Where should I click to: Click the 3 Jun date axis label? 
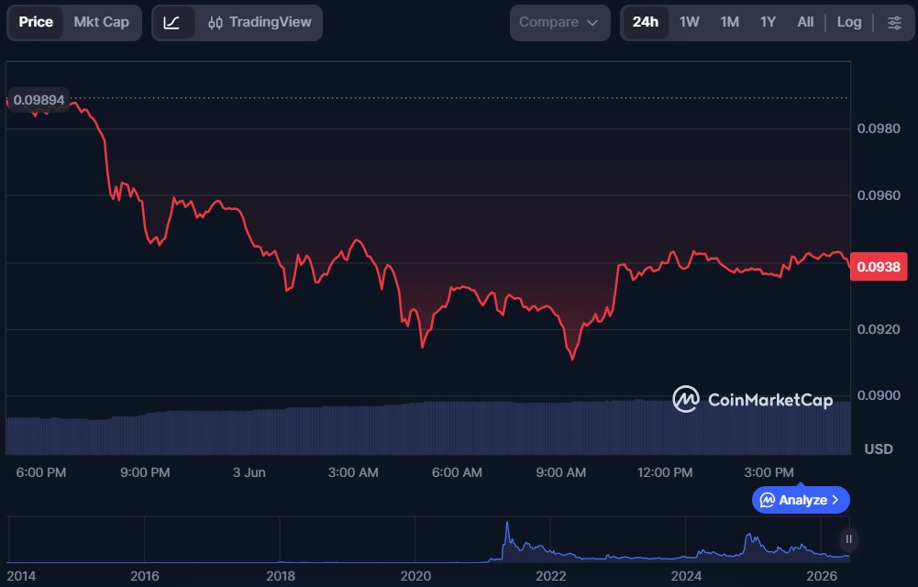point(249,473)
